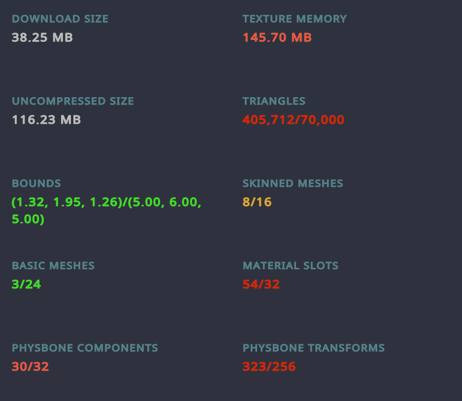Screen dimensions: 462x401
Task: Click the MATERIAL SLOTS heading
Action: 291,266
